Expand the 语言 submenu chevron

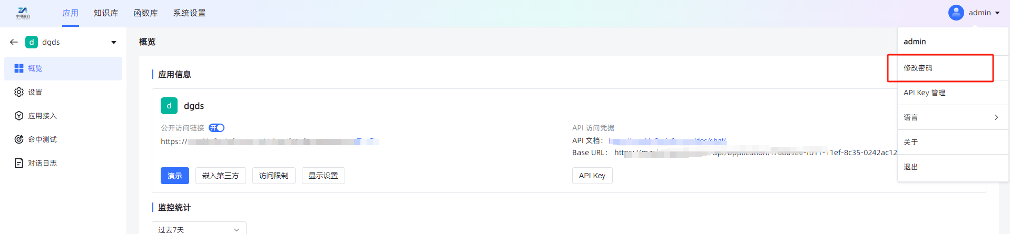coord(996,117)
